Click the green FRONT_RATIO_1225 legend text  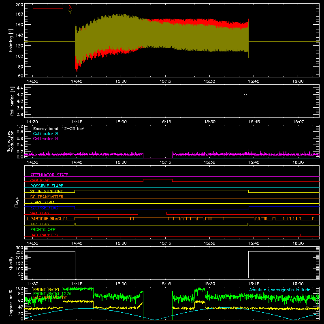tap(52, 294)
